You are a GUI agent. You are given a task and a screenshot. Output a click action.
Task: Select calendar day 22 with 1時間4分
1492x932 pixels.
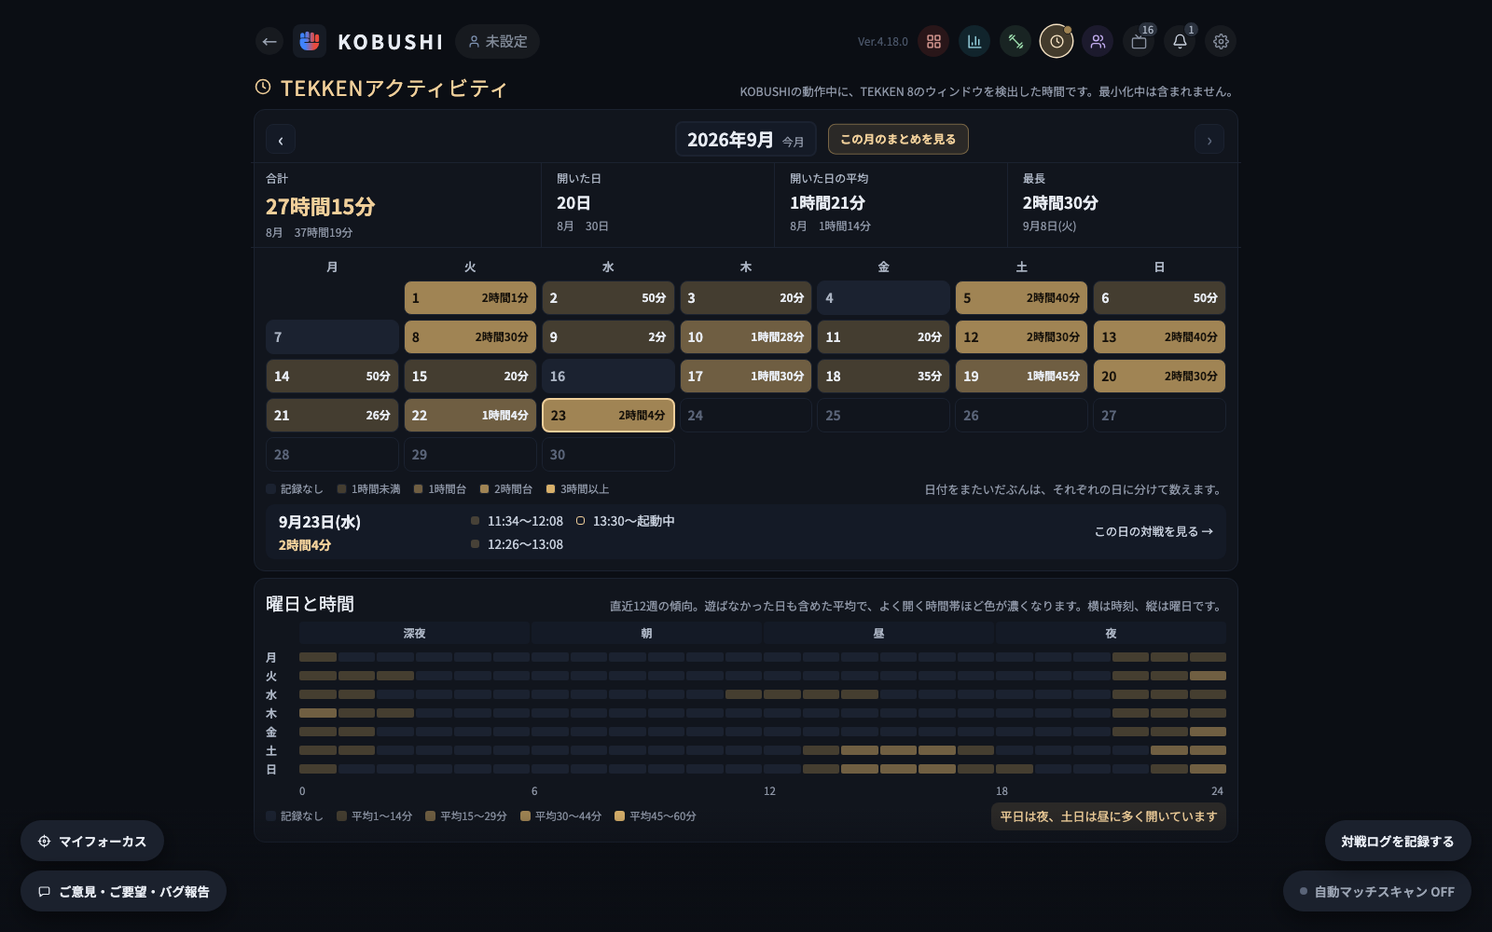470,416
